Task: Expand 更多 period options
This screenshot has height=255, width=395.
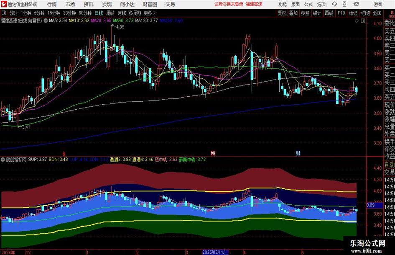Action: [150, 13]
